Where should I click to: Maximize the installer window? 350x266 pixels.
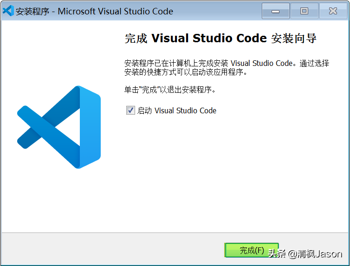coord(304,11)
